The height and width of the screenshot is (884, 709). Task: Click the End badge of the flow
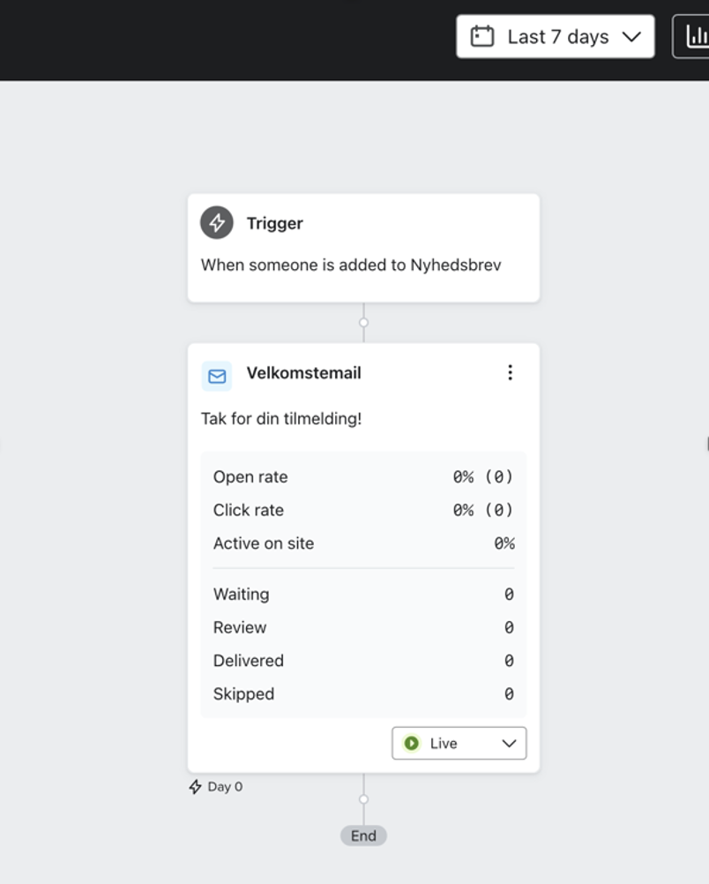[363, 835]
